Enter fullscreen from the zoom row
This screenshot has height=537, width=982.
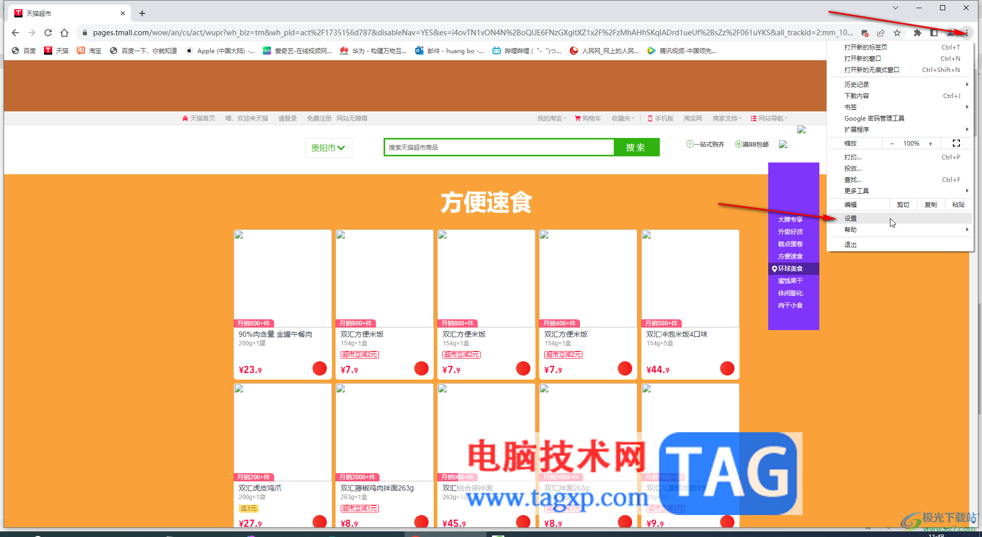point(956,144)
